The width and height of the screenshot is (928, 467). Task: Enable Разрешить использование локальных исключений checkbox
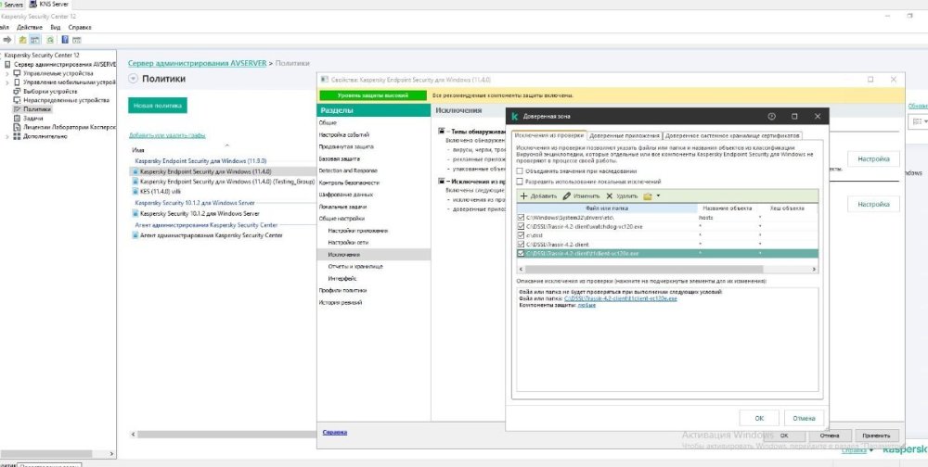tap(520, 182)
